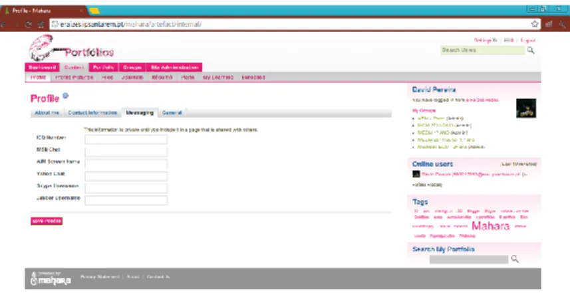Click the Tags sidebar heading
Viewport: 570px width, 293px height.
click(420, 202)
